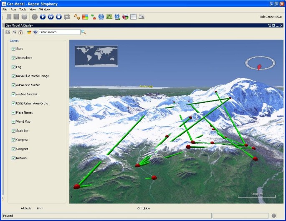Viewport: 286px width, 221px height.
Task: Click the camera screenshot icon in display toolbar
Action: pyautogui.click(x=8, y=32)
